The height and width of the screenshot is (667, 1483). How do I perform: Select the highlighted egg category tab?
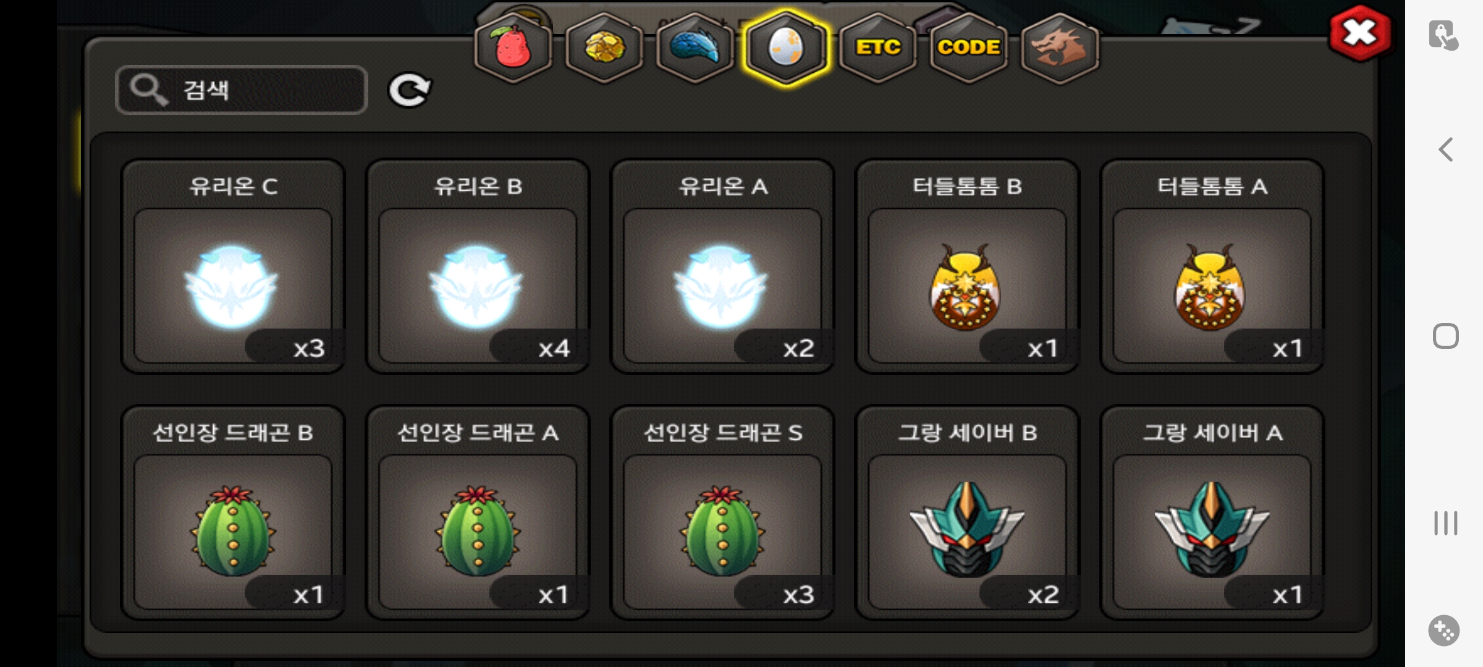[786, 48]
